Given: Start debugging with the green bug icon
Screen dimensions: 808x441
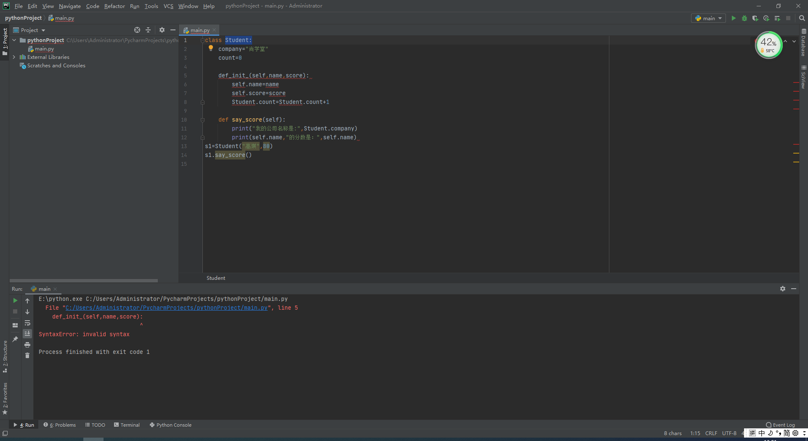Looking at the screenshot, I should click(744, 18).
